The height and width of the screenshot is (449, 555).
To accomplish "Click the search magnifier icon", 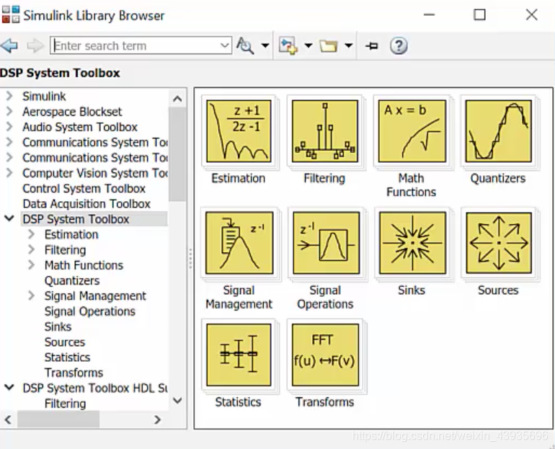I will click(245, 45).
